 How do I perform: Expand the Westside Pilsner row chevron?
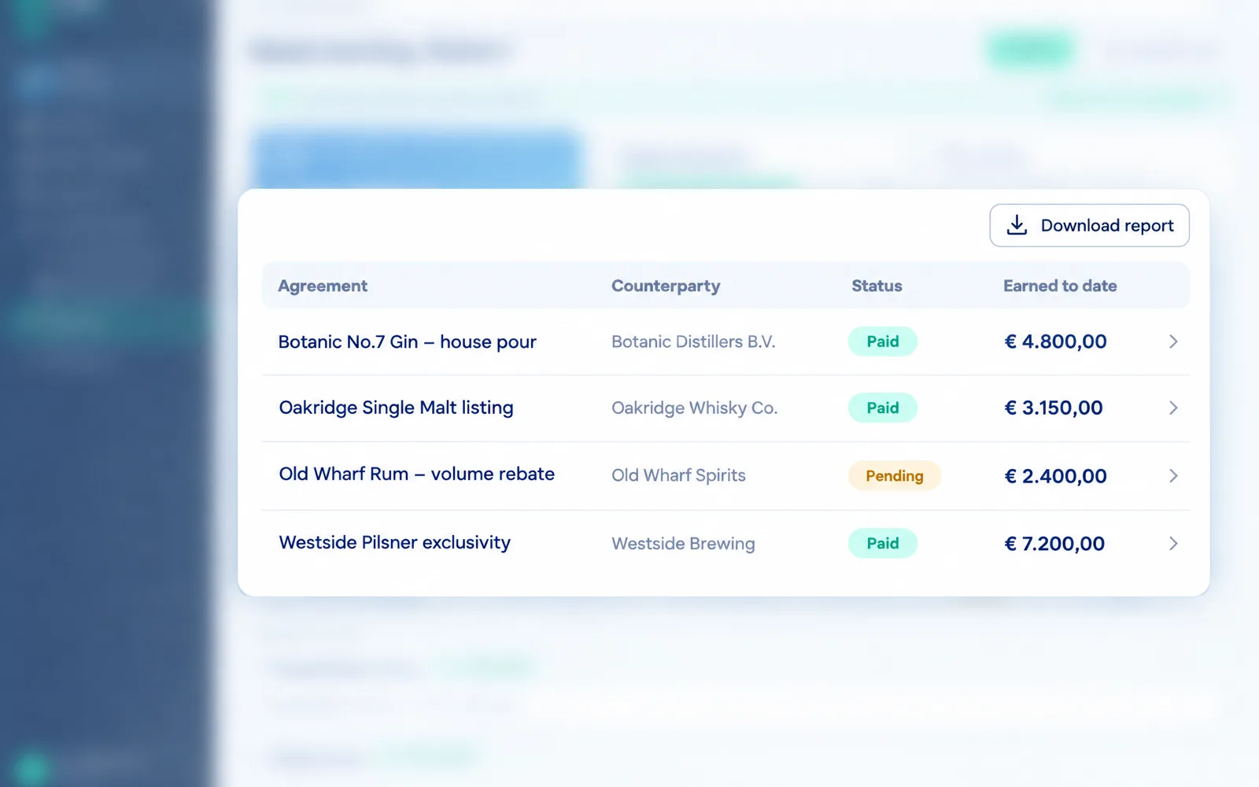[x=1173, y=543]
